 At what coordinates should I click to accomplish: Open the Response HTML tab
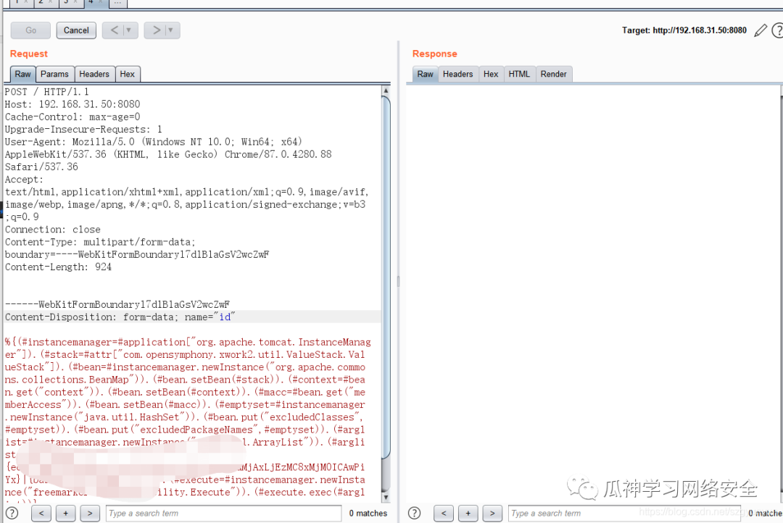pyautogui.click(x=519, y=74)
